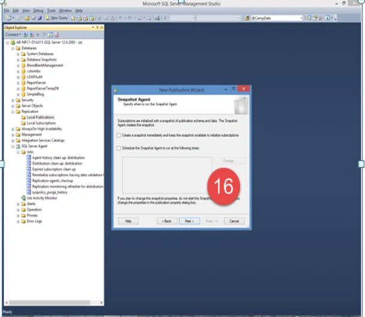Viewport: 365px width, 317px height.
Task: Select the SimpleBlog database
Action: click(35, 94)
